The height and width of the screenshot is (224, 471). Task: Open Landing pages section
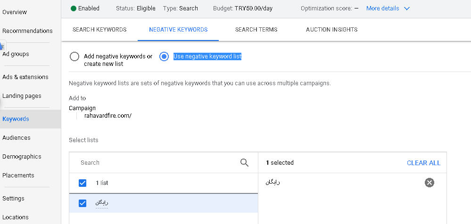pos(22,96)
